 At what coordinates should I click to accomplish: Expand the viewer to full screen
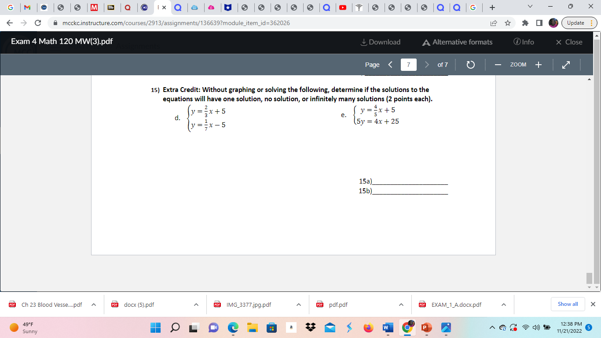click(566, 65)
